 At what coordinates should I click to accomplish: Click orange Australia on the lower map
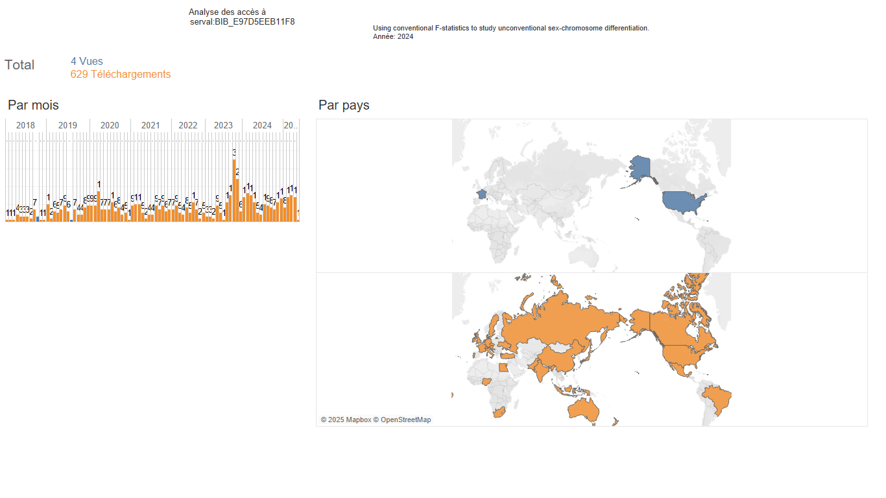click(x=584, y=409)
